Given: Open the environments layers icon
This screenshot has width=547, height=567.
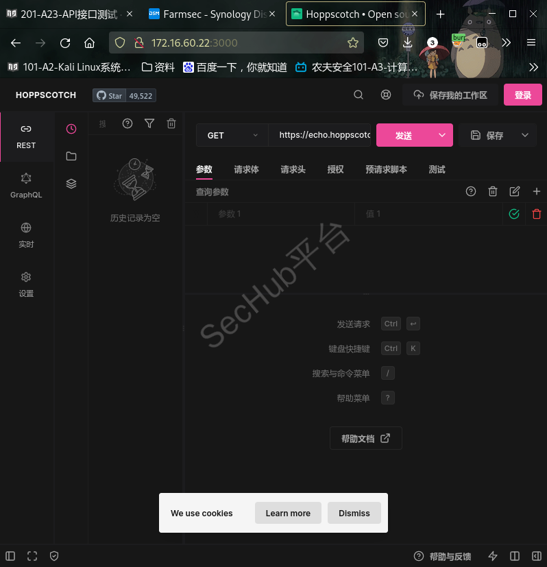Looking at the screenshot, I should 71,184.
